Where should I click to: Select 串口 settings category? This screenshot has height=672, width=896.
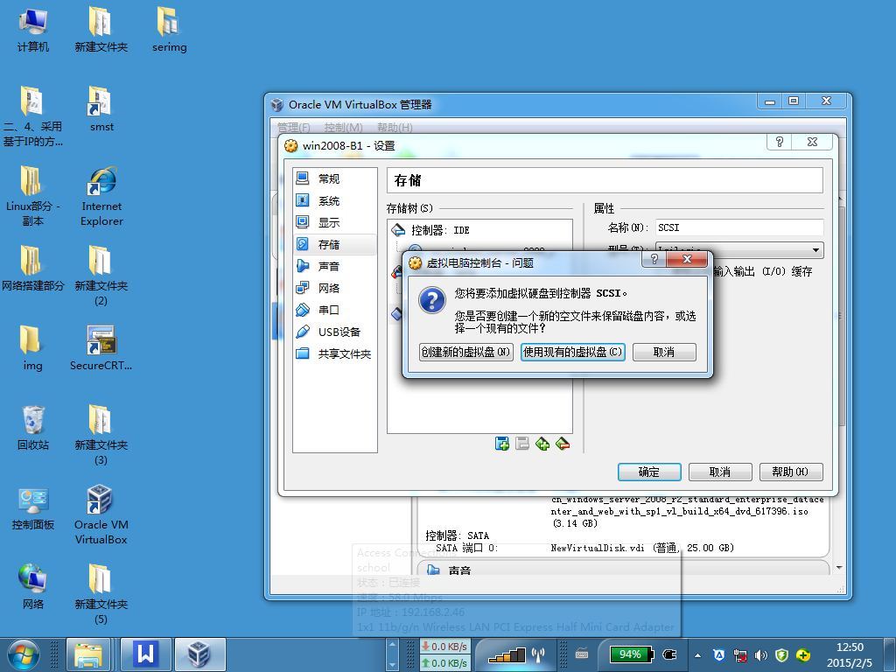coord(334,310)
